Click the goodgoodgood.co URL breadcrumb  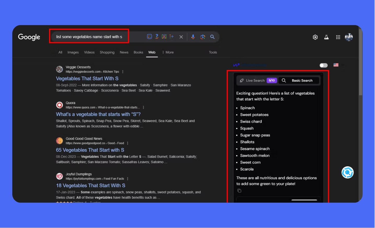pyautogui.click(x=95, y=143)
